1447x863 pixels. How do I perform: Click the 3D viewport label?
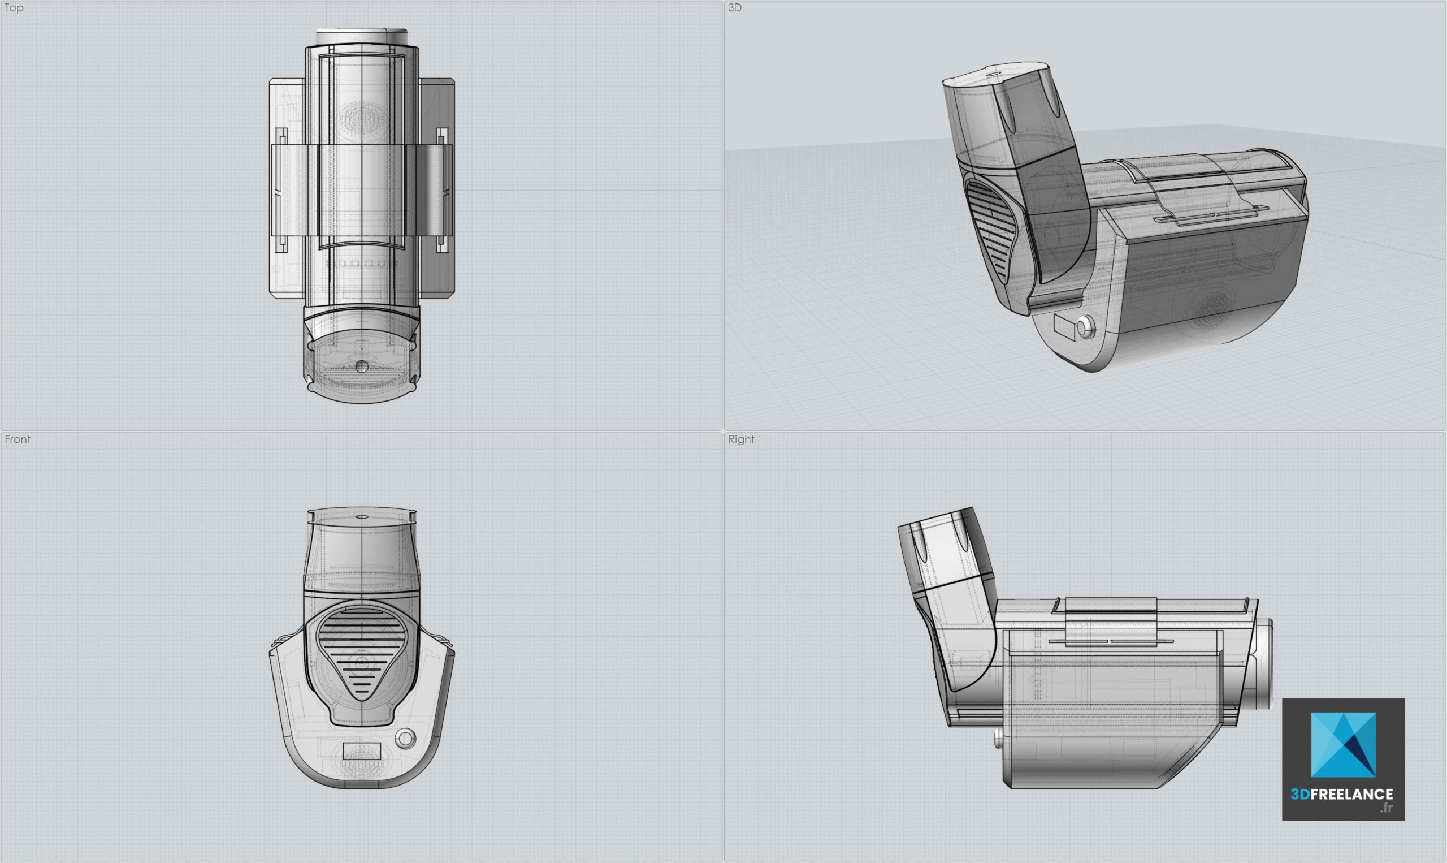(x=735, y=7)
